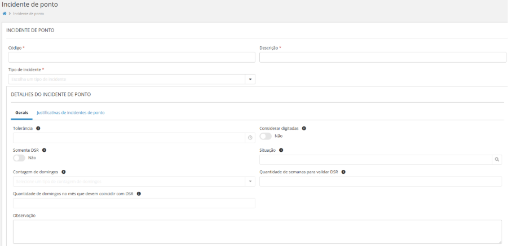508x246 pixels.
Task: Click info icon for Quantidade de semanas DSR
Action: [343, 172]
